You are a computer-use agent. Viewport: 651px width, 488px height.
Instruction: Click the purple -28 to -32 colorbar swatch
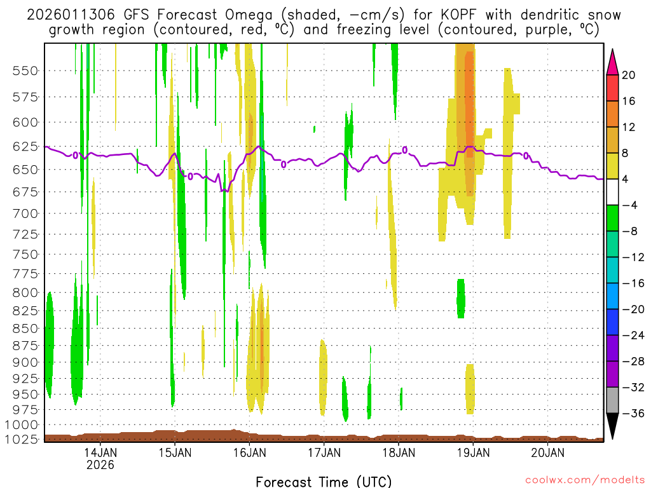click(612, 374)
